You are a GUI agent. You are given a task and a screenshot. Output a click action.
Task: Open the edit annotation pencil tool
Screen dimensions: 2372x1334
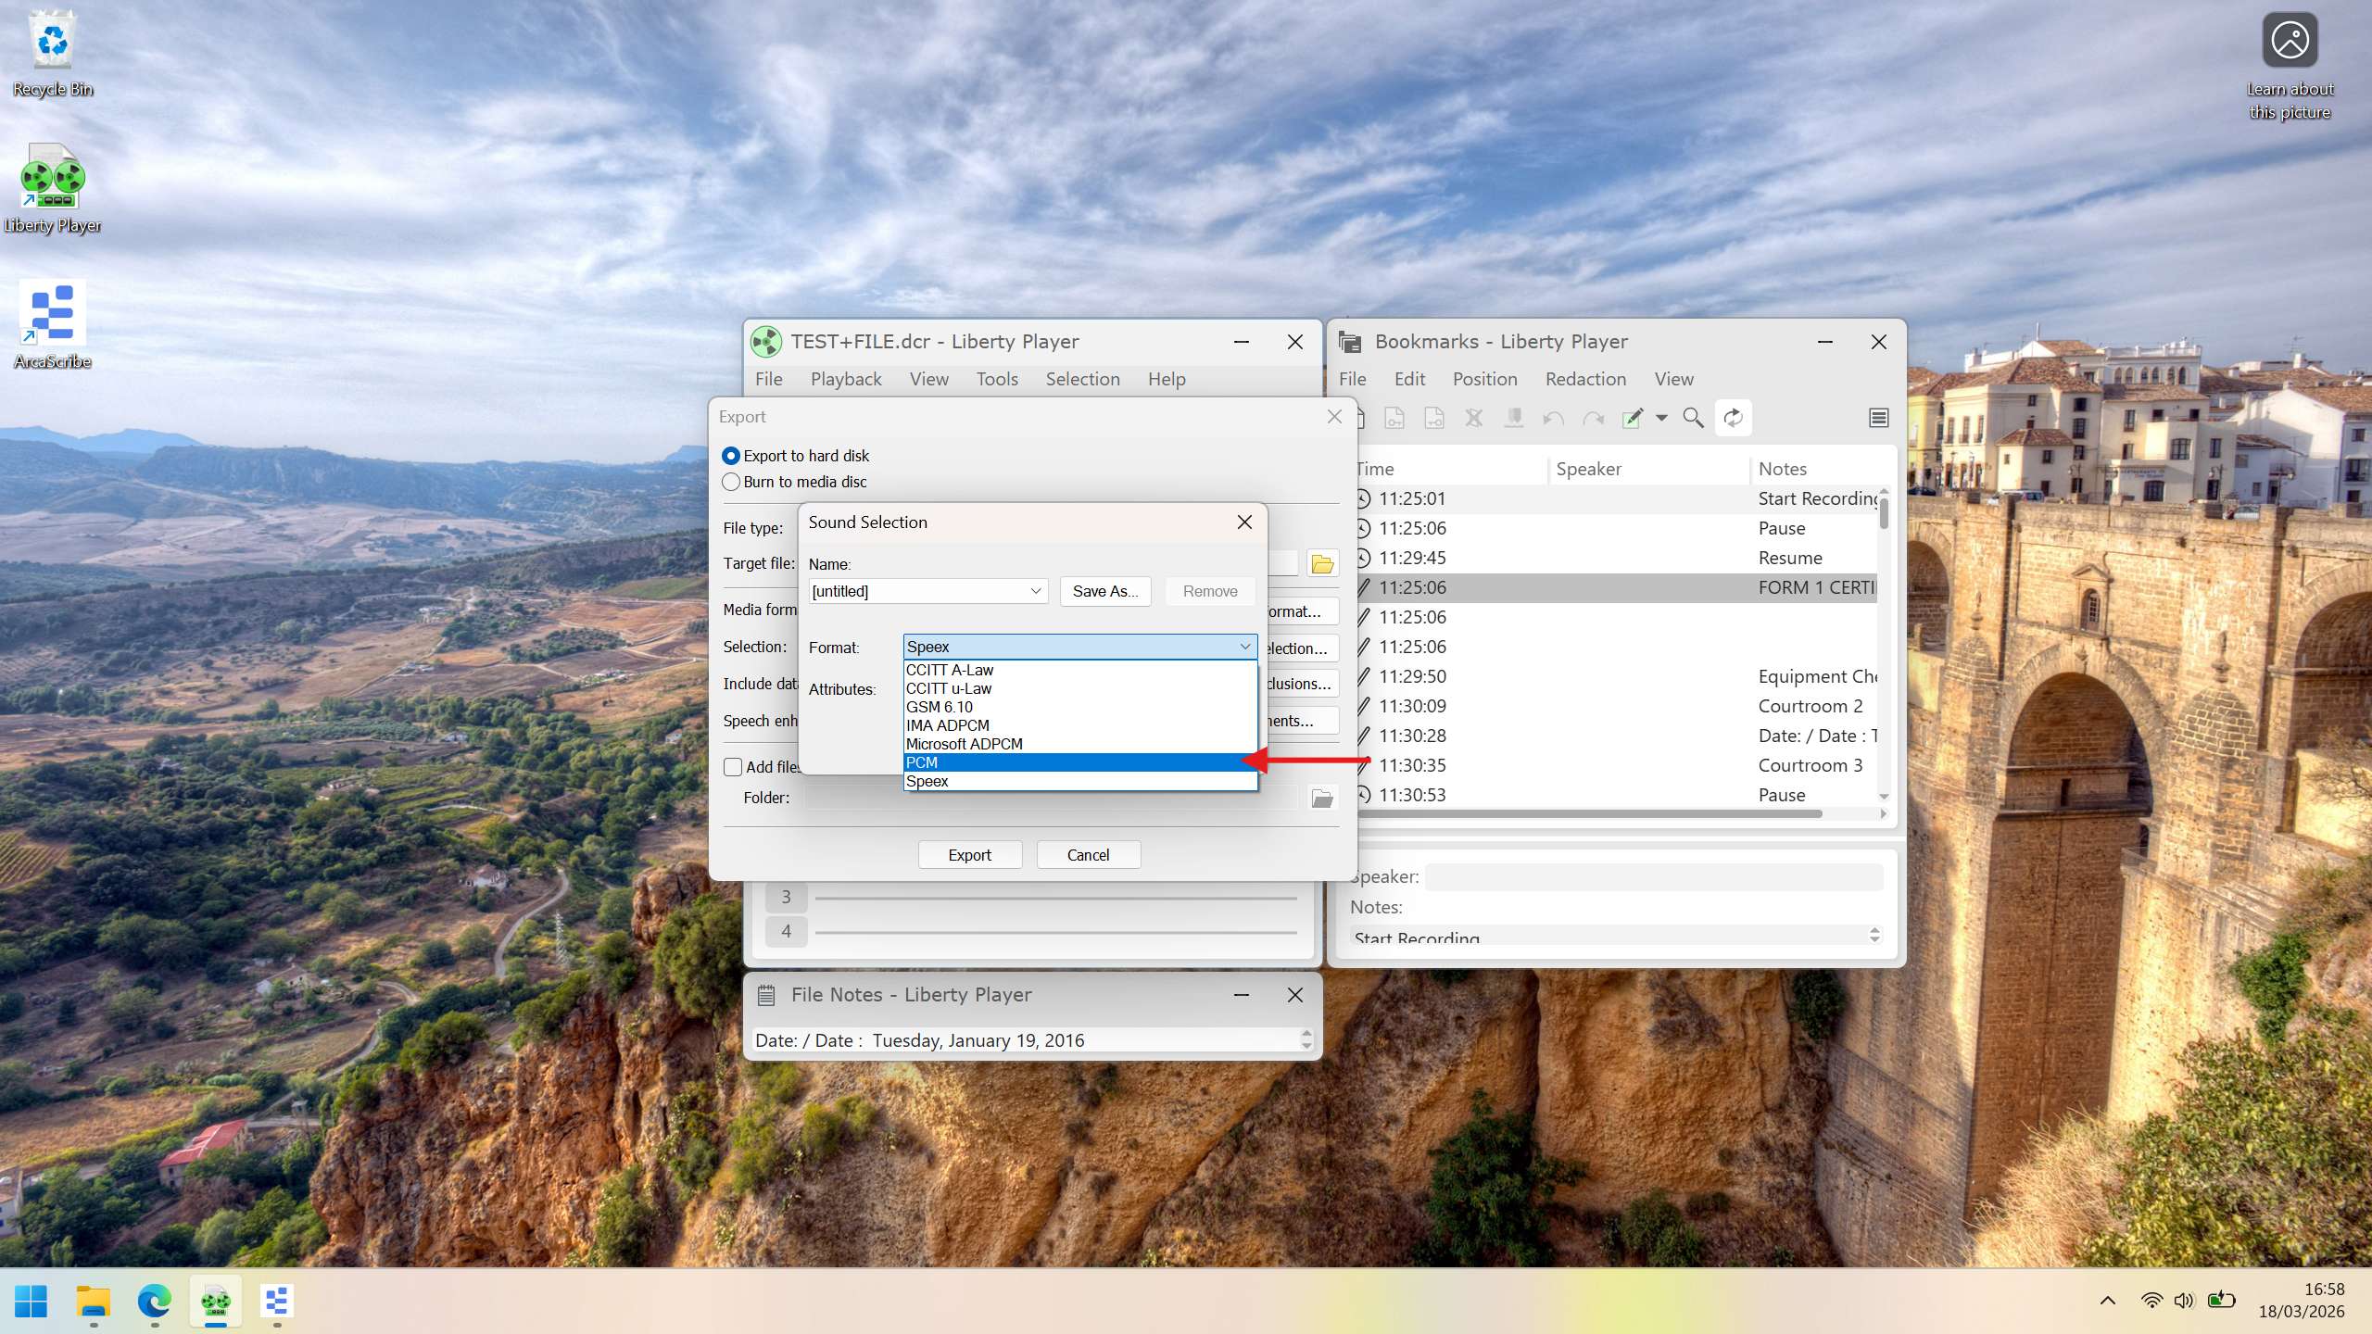coord(1633,418)
